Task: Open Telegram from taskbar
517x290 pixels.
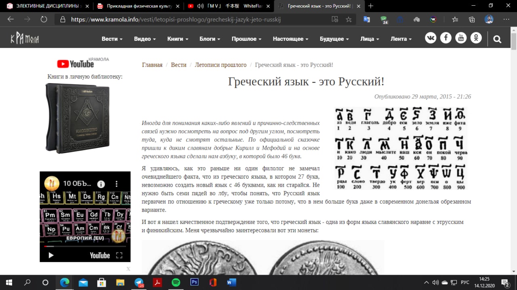Action: [x=139, y=282]
